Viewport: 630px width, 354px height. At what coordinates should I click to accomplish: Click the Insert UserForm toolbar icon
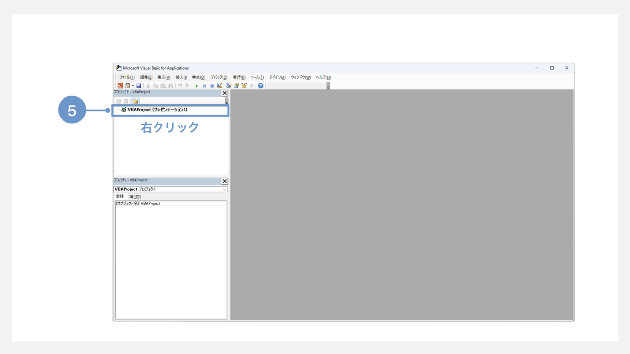point(127,86)
